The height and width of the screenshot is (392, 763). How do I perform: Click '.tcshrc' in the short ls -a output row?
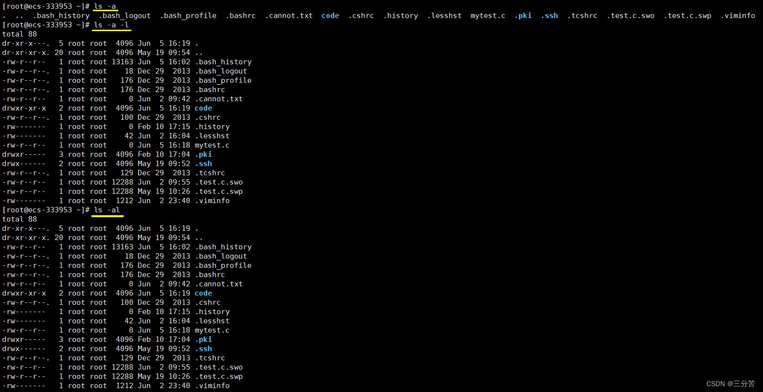click(x=582, y=16)
